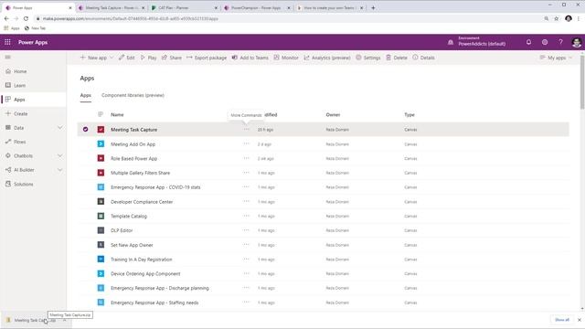Sort by Owner column header

(x=333, y=115)
